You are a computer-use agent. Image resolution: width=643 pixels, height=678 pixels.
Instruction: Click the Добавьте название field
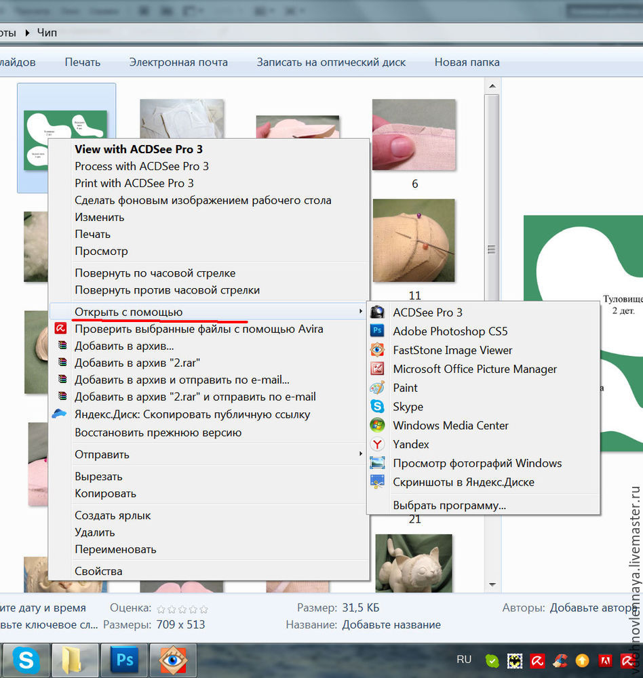[391, 625]
